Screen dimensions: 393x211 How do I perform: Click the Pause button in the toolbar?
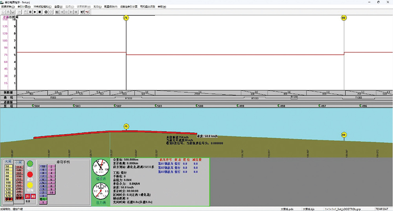tap(30, 12)
